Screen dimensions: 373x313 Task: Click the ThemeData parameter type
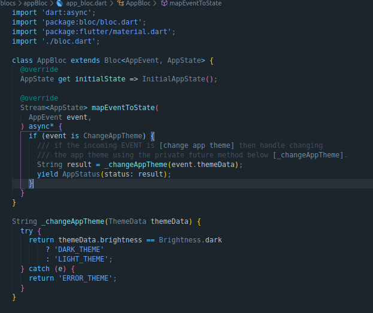pyautogui.click(x=128, y=221)
